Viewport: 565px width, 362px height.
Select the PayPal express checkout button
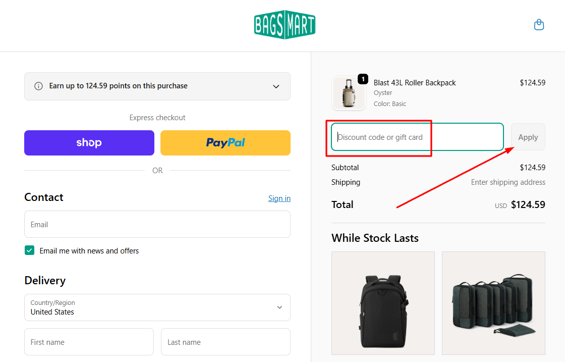tap(225, 143)
